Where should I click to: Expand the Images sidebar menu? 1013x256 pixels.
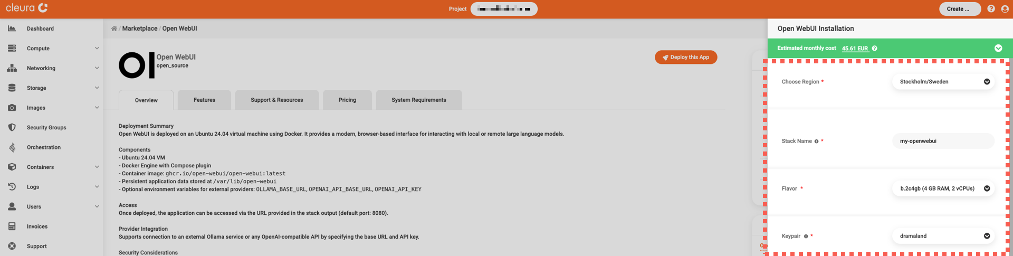[x=97, y=108]
